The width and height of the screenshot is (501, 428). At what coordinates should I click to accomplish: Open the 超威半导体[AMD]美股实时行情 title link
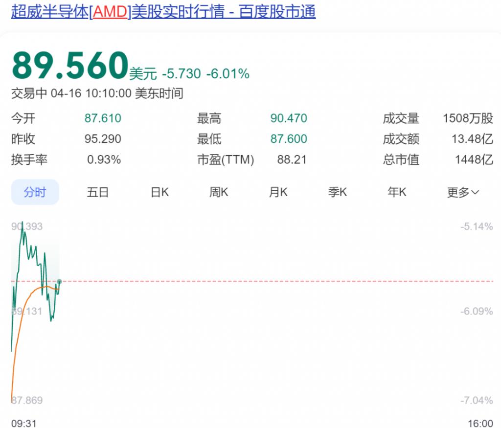(163, 12)
